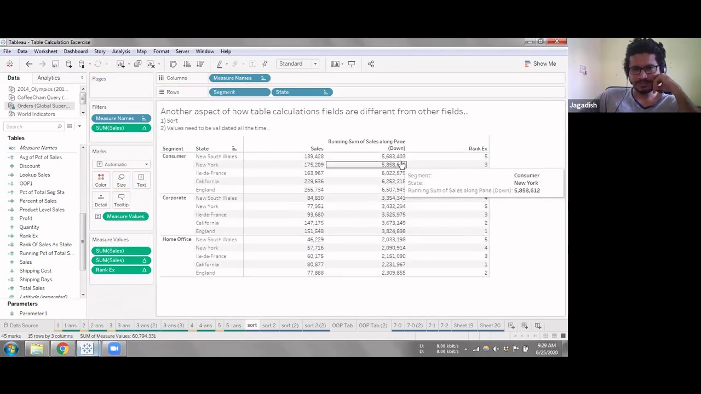
Task: Open Zoom app from the taskbar
Action: click(114, 349)
